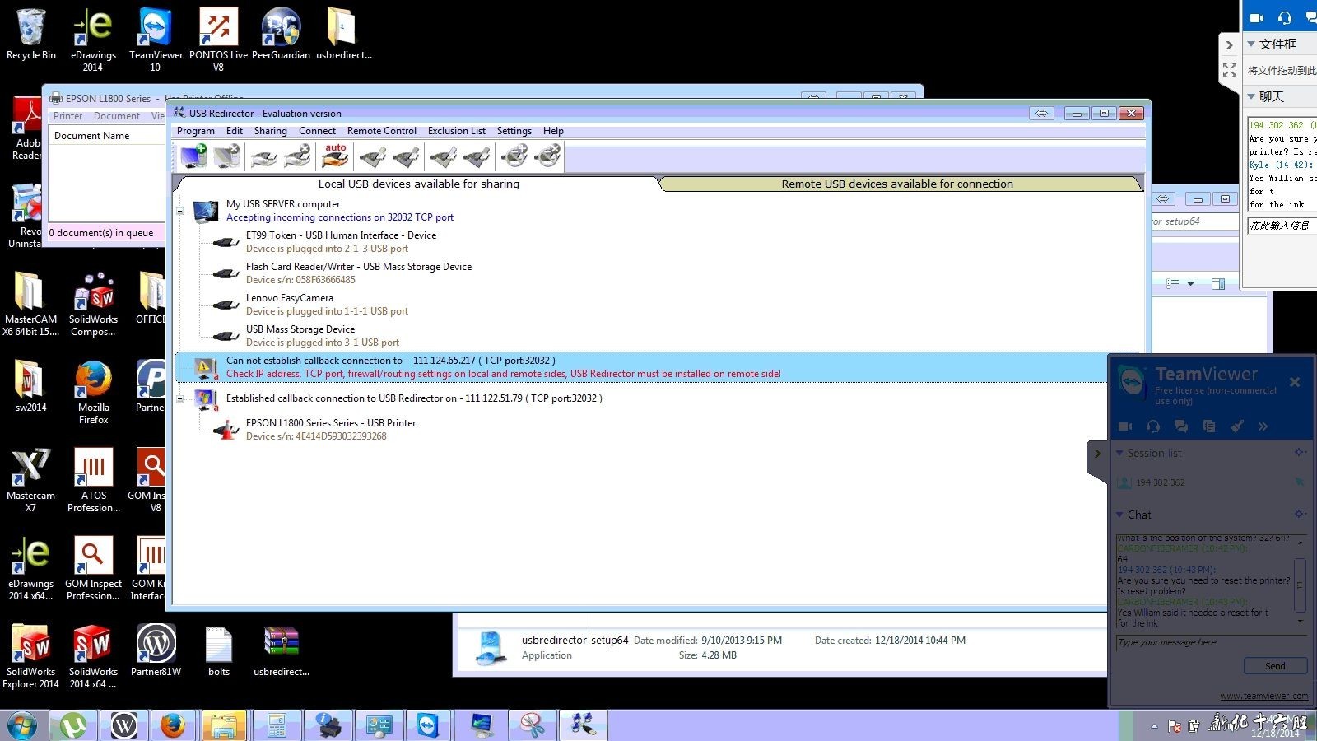Click the Send button in chat

pyautogui.click(x=1274, y=666)
